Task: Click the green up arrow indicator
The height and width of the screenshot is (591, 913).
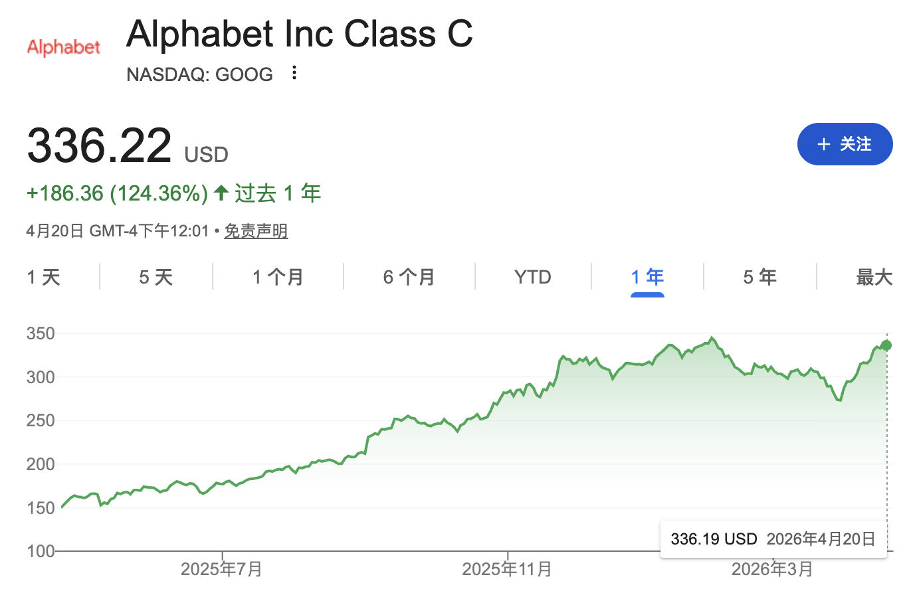Action: coord(221,193)
